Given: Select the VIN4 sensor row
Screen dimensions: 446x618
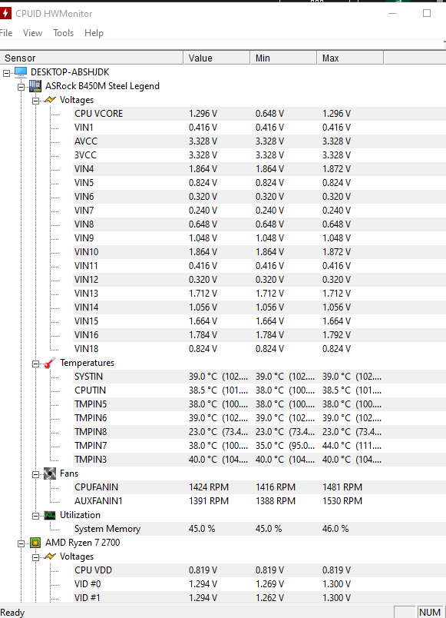Looking at the screenshot, I should point(259,168).
